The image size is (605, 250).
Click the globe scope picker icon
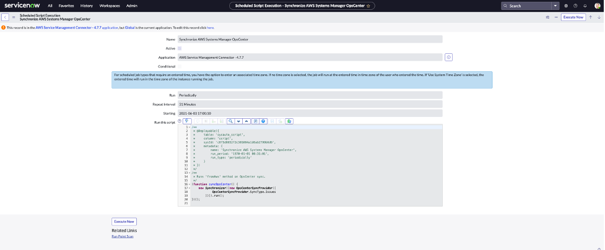point(566,6)
